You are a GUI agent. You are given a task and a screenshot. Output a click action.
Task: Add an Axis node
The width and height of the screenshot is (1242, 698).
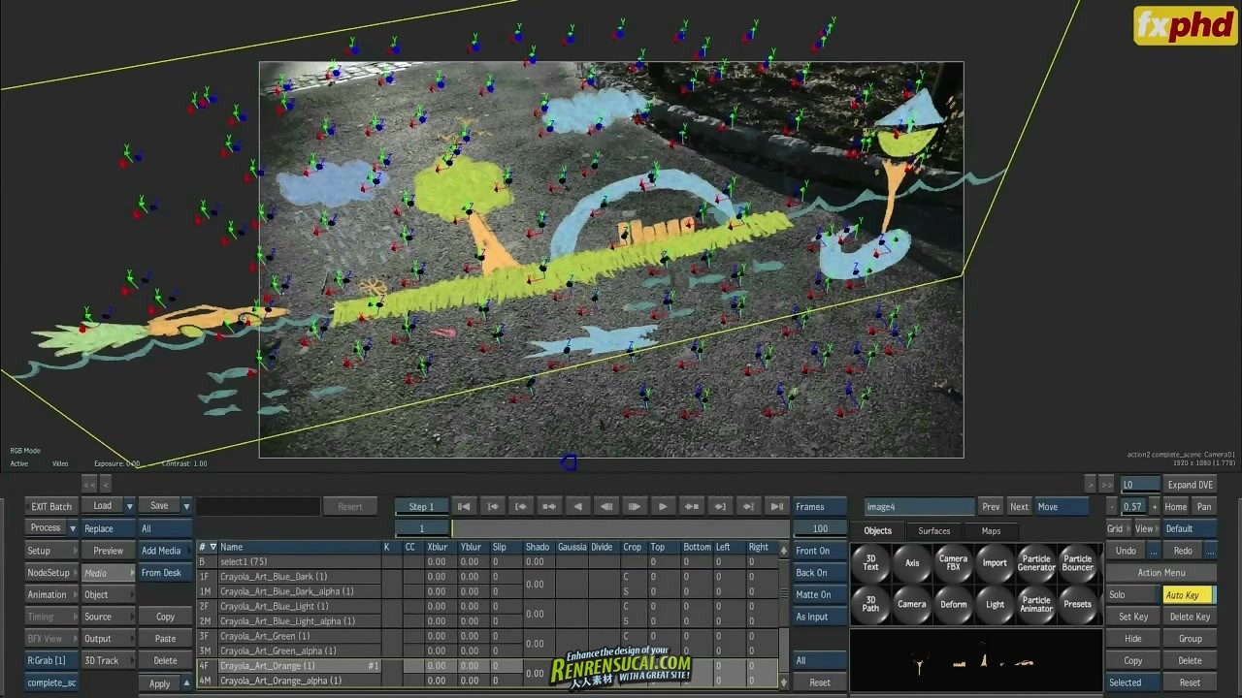(x=912, y=562)
